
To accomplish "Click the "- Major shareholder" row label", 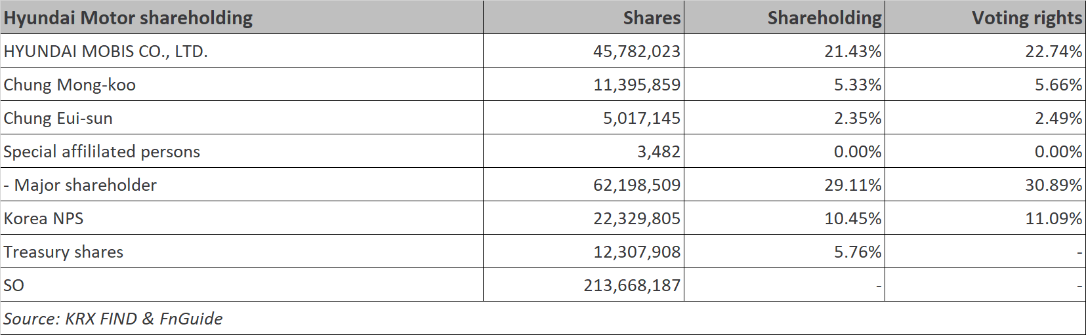I will click(80, 185).
